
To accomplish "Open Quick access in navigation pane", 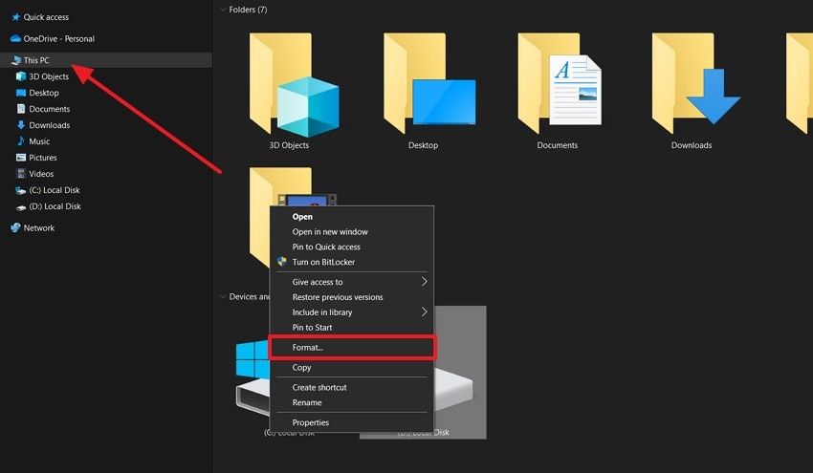I will 46,17.
